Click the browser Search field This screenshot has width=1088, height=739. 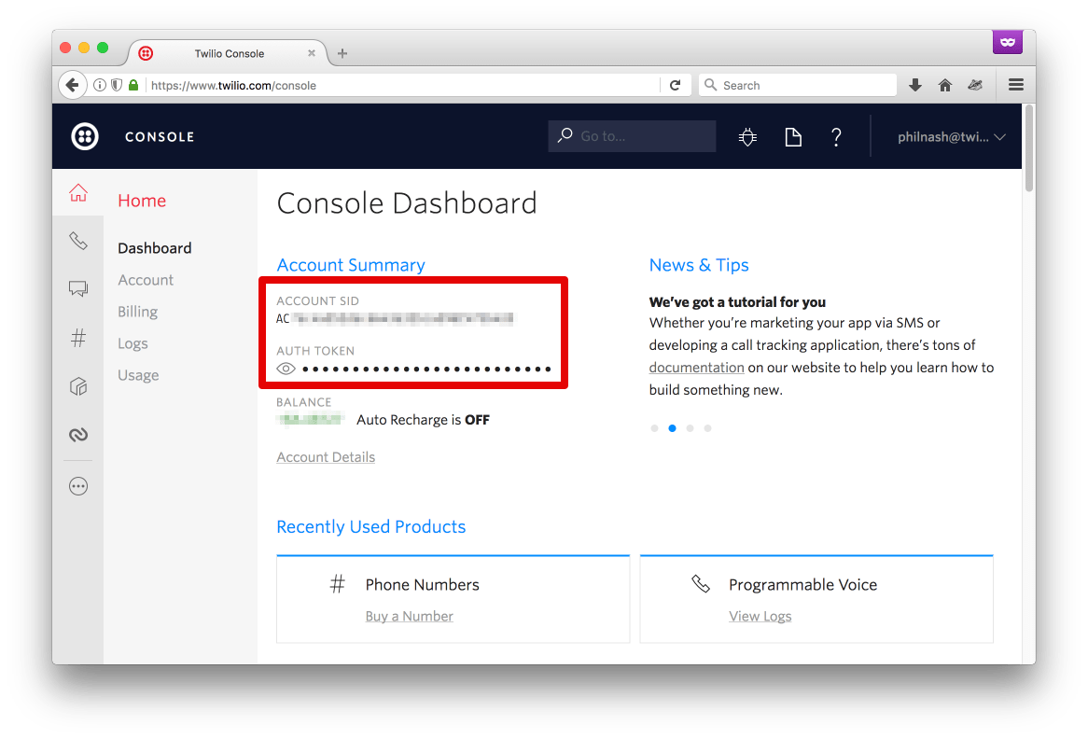pos(798,85)
